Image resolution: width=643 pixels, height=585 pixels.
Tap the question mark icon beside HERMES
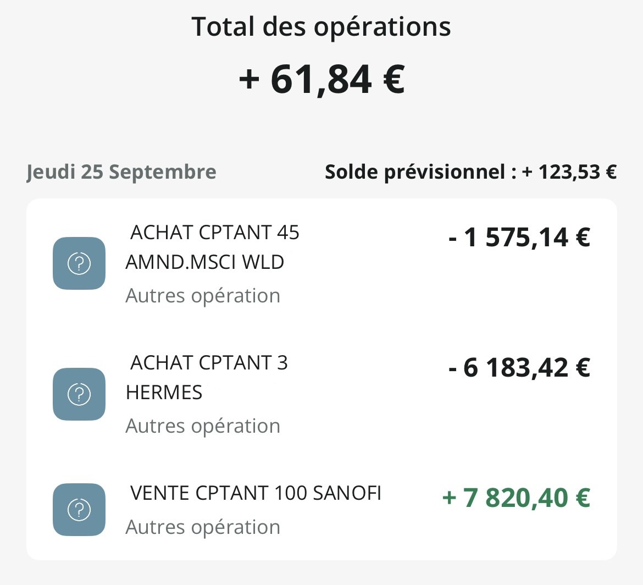[79, 394]
